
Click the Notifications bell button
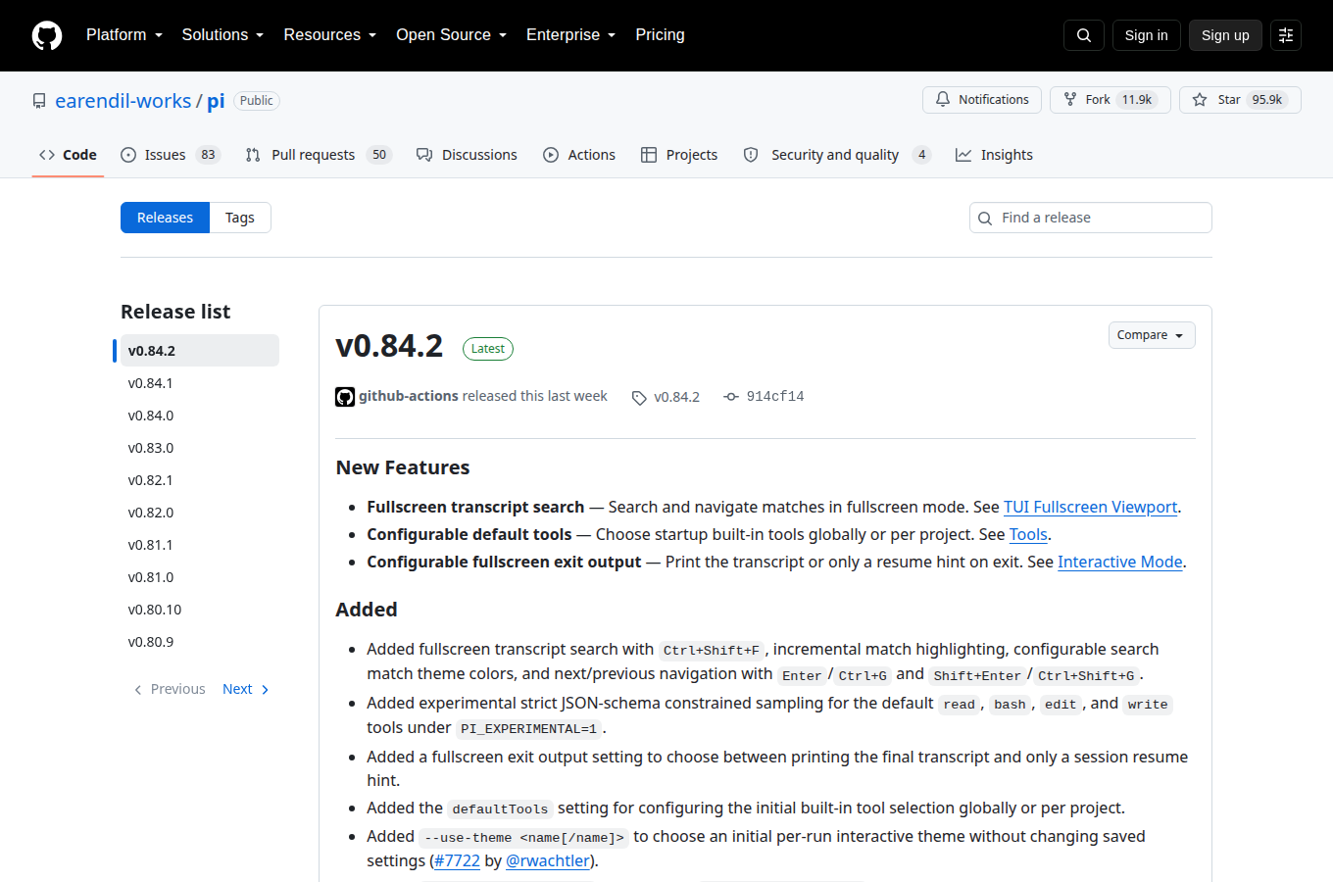click(x=982, y=100)
